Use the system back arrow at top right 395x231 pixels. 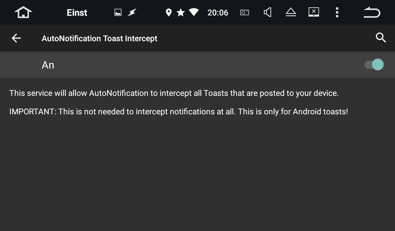(372, 12)
